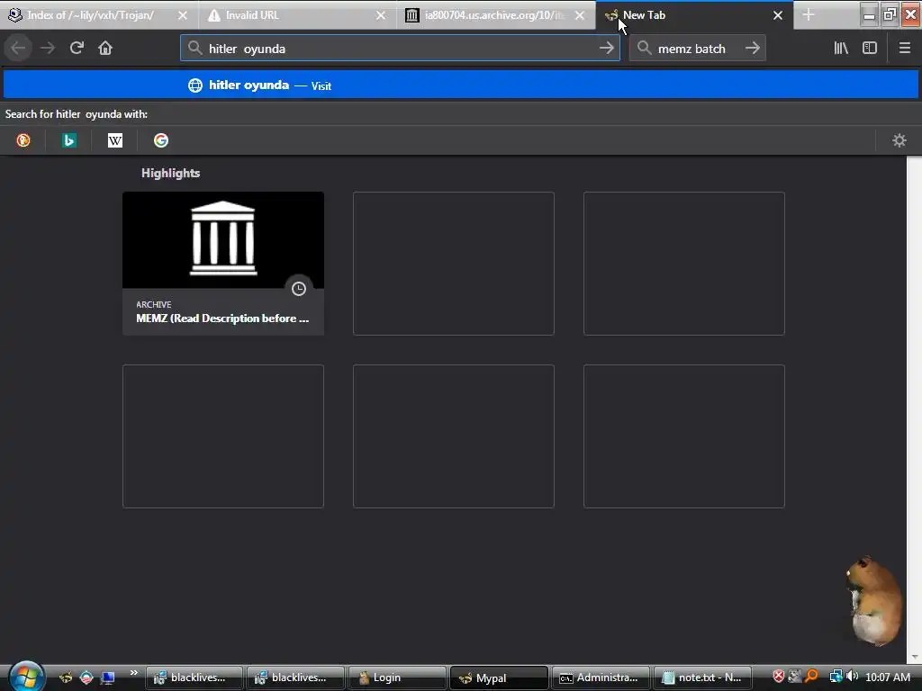922x691 pixels.
Task: Click the 10:07 AM clock
Action: (x=887, y=677)
